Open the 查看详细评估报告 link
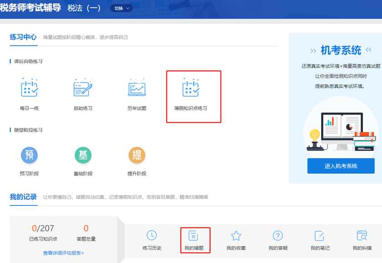The image size is (382, 263). click(x=63, y=253)
